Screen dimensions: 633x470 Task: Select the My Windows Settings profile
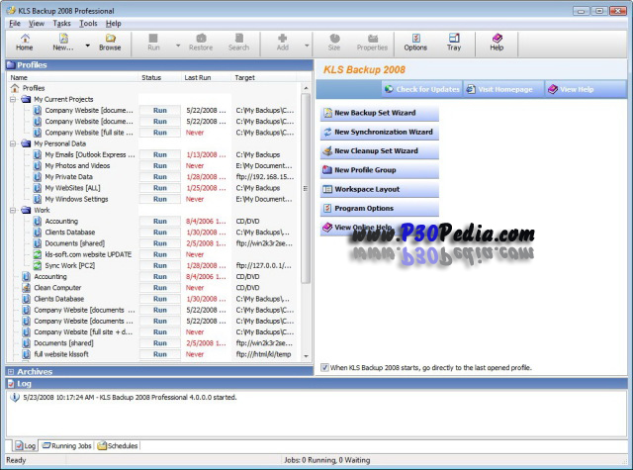coord(76,199)
